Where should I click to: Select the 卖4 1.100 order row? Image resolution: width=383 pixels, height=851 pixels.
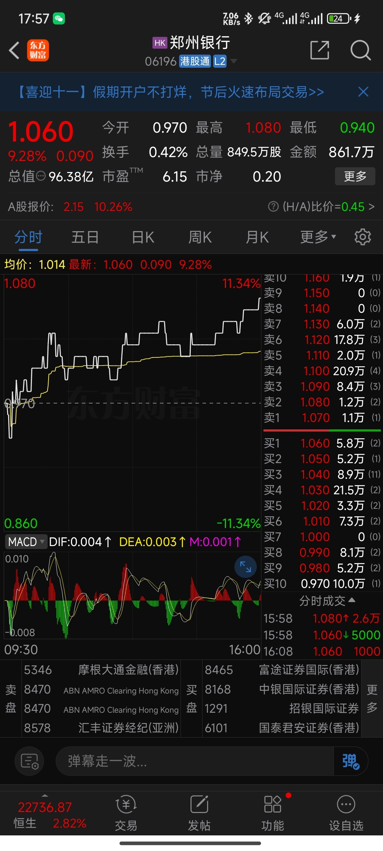point(322,371)
